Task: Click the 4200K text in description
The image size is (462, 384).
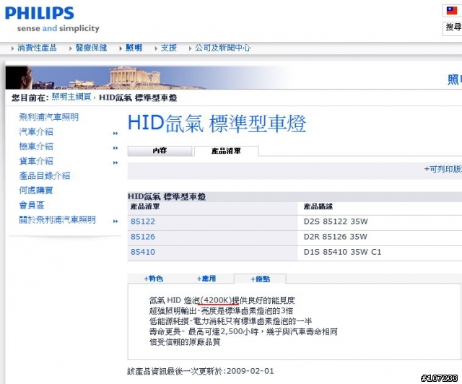Action: click(217, 300)
